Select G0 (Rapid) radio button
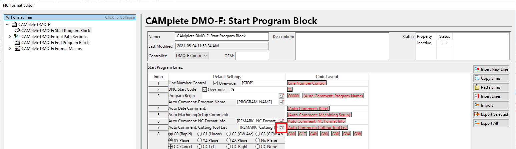Viewport: 516px width, 149px height. pos(171,134)
